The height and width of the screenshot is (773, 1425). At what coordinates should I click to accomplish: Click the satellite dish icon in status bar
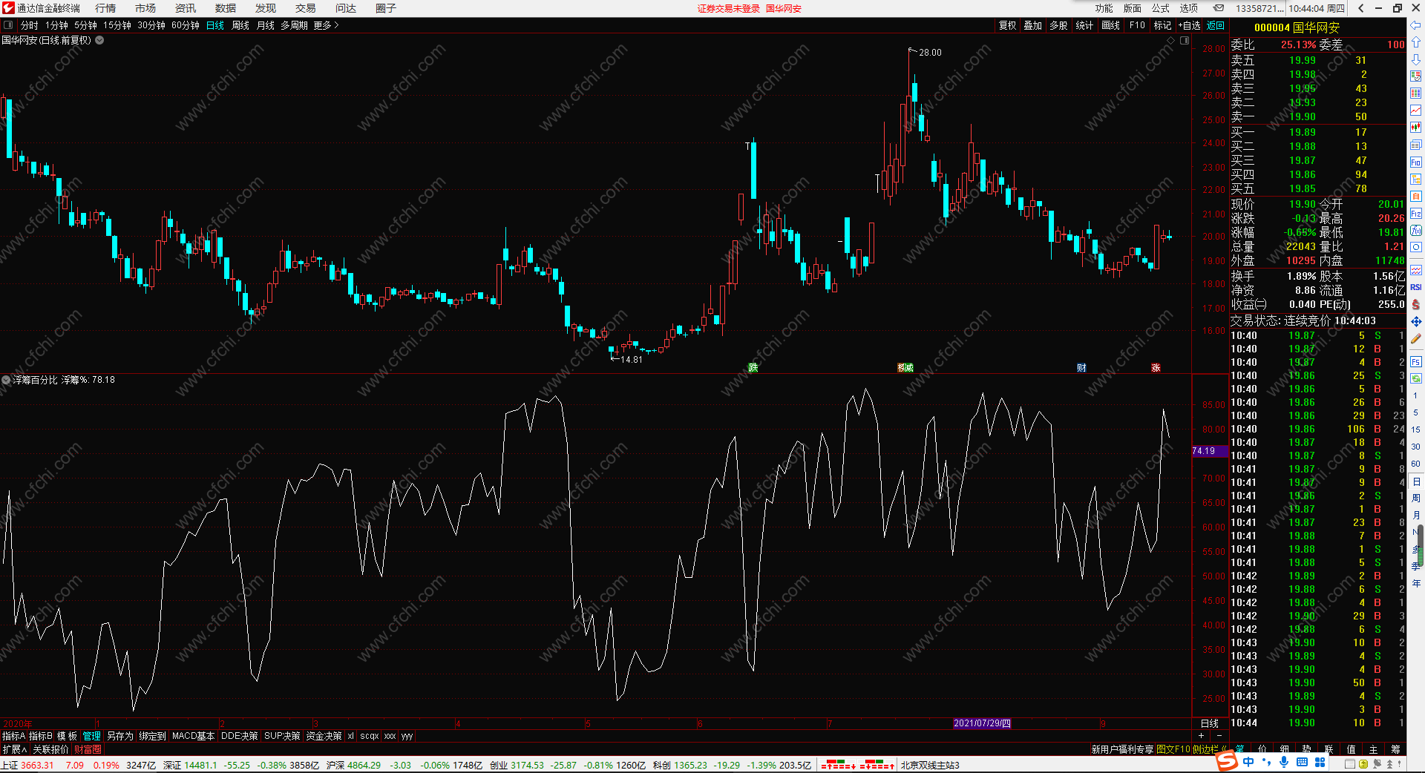[1377, 764]
